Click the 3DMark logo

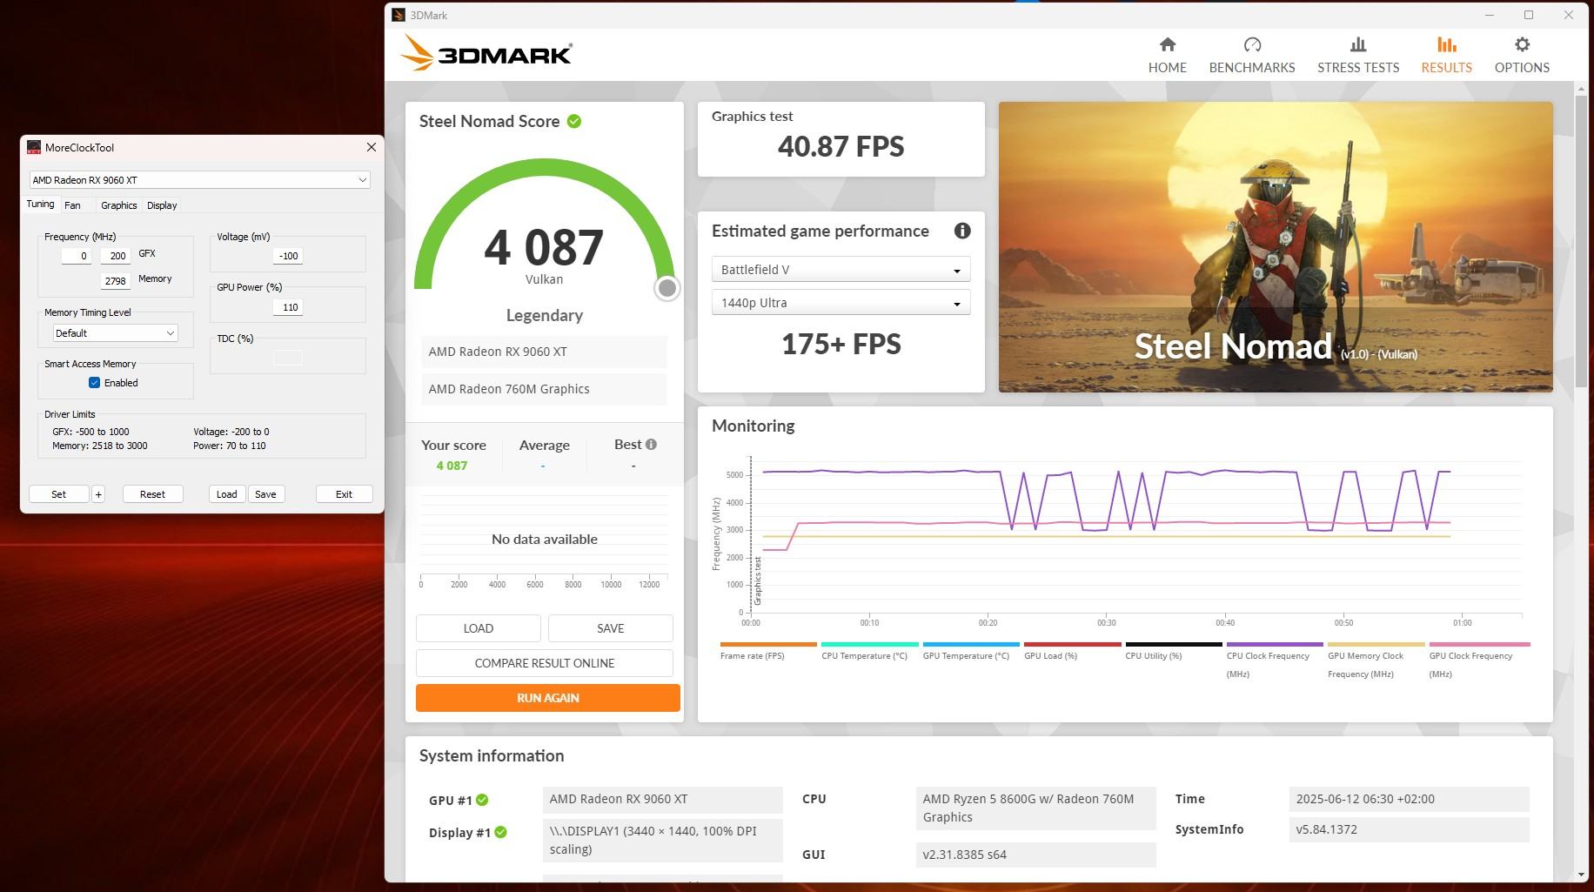coord(486,53)
